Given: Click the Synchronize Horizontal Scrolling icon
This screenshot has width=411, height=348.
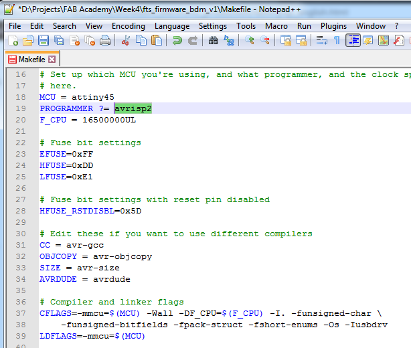Looking at the screenshot, I should [x=301, y=40].
